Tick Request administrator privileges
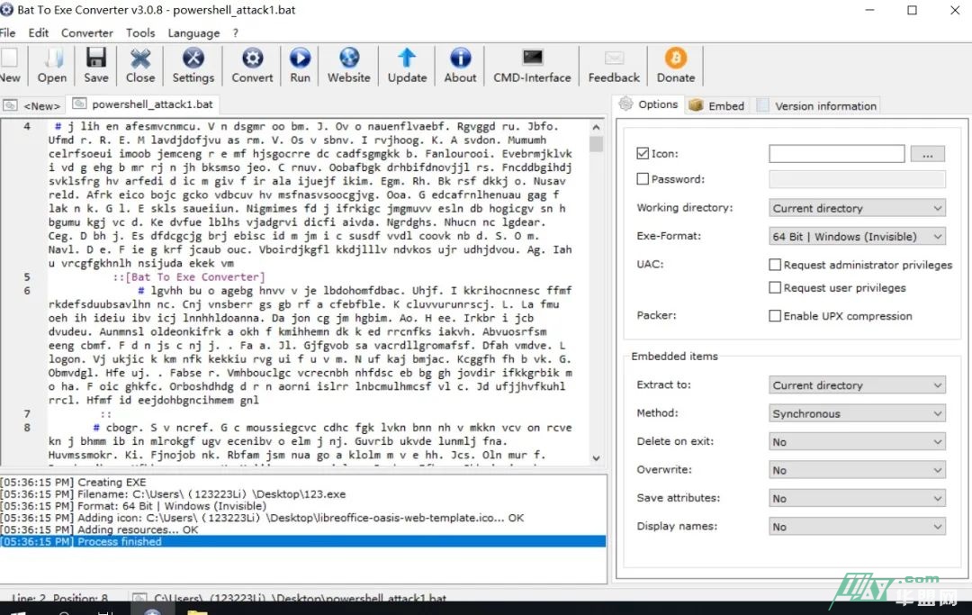Image resolution: width=972 pixels, height=615 pixels. [x=775, y=265]
